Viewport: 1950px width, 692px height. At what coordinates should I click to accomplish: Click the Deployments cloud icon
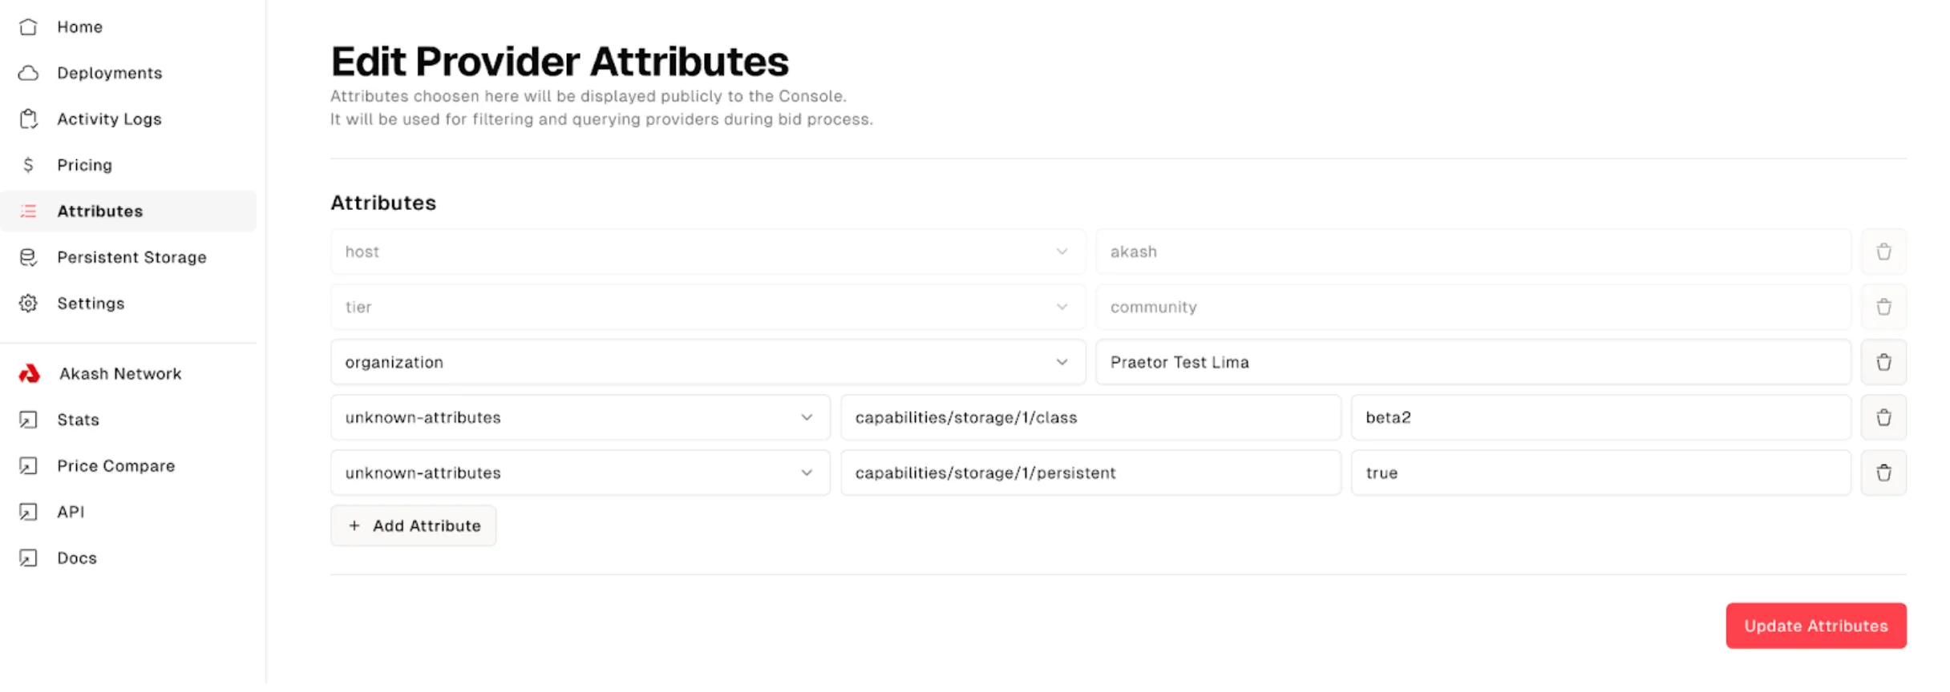coord(28,73)
